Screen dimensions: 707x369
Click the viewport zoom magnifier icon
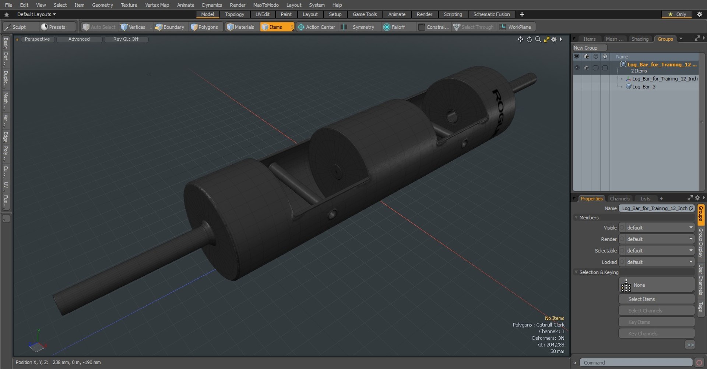[538, 39]
